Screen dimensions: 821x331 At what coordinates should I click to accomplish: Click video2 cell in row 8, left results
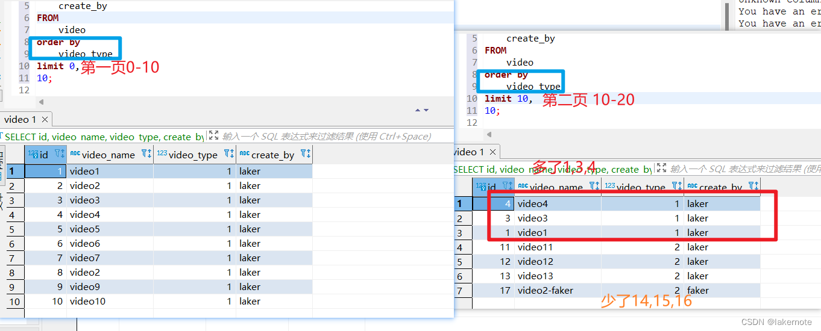110,273
